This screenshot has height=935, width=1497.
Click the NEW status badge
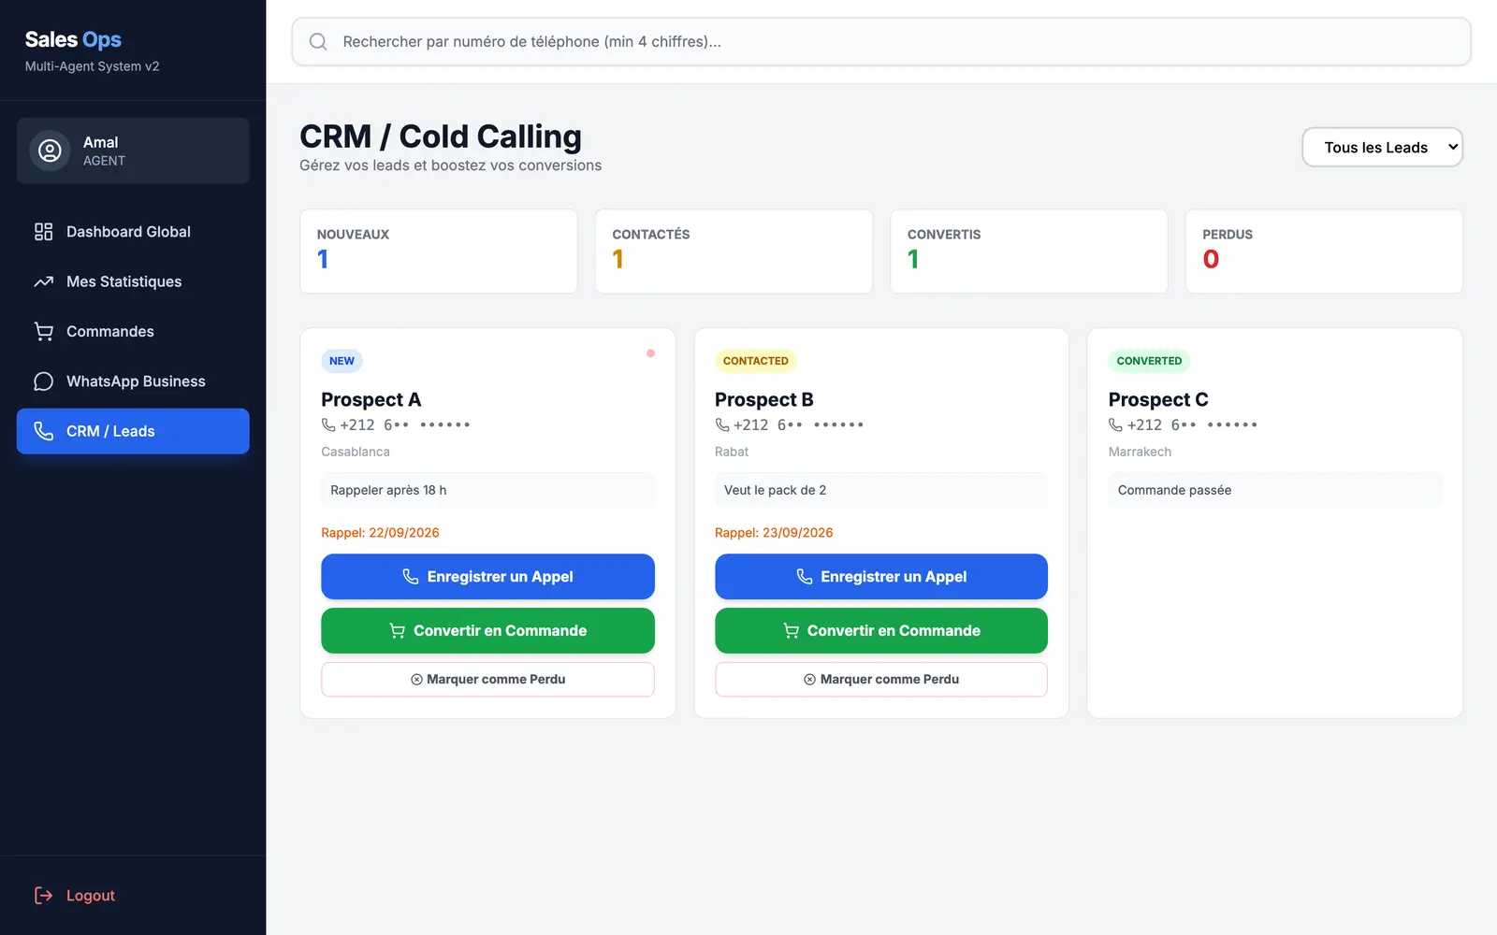point(342,361)
